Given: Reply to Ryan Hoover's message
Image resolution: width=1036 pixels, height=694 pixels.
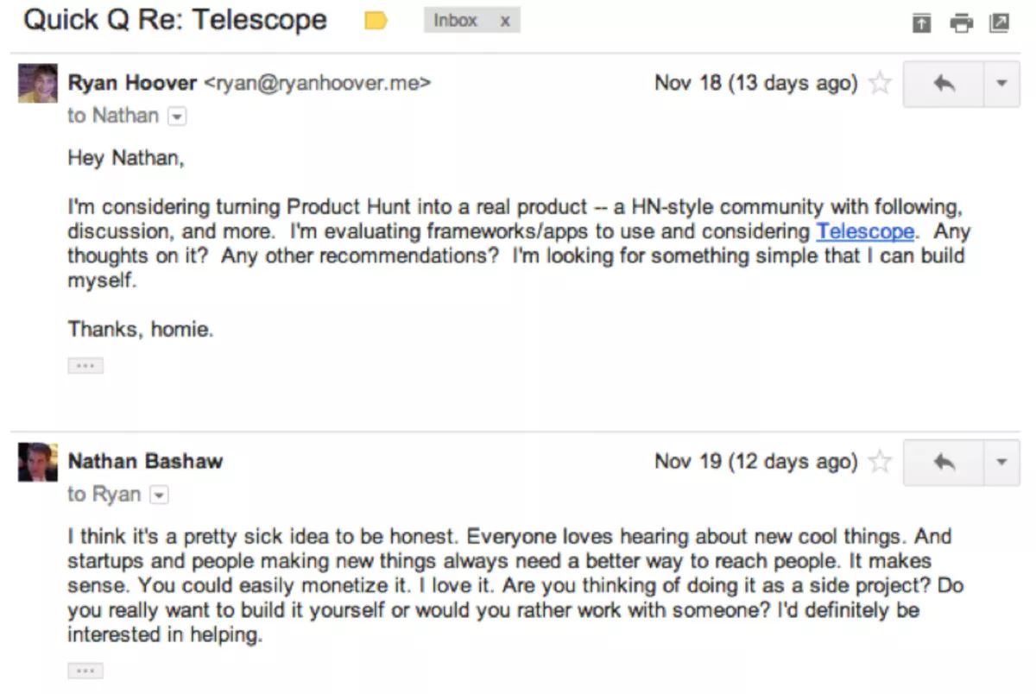Looking at the screenshot, I should [944, 84].
